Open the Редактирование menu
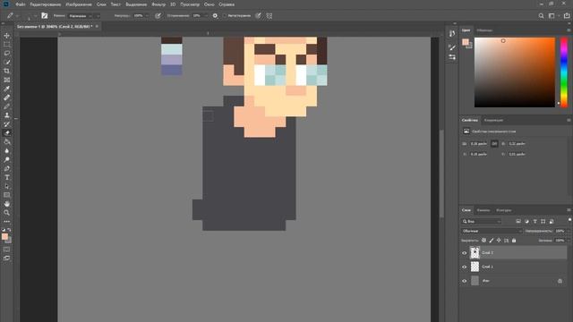 [46, 4]
